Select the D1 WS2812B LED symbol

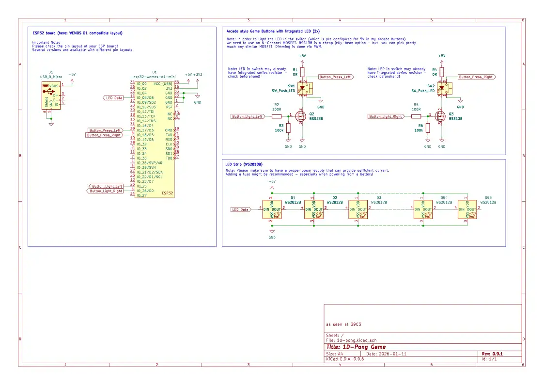[272, 209]
